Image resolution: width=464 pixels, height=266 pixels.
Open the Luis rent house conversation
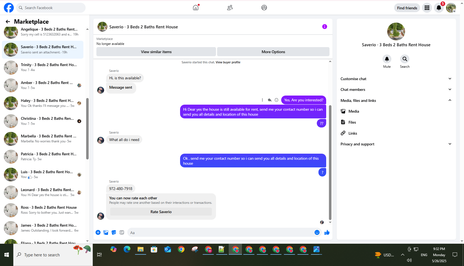click(43, 175)
